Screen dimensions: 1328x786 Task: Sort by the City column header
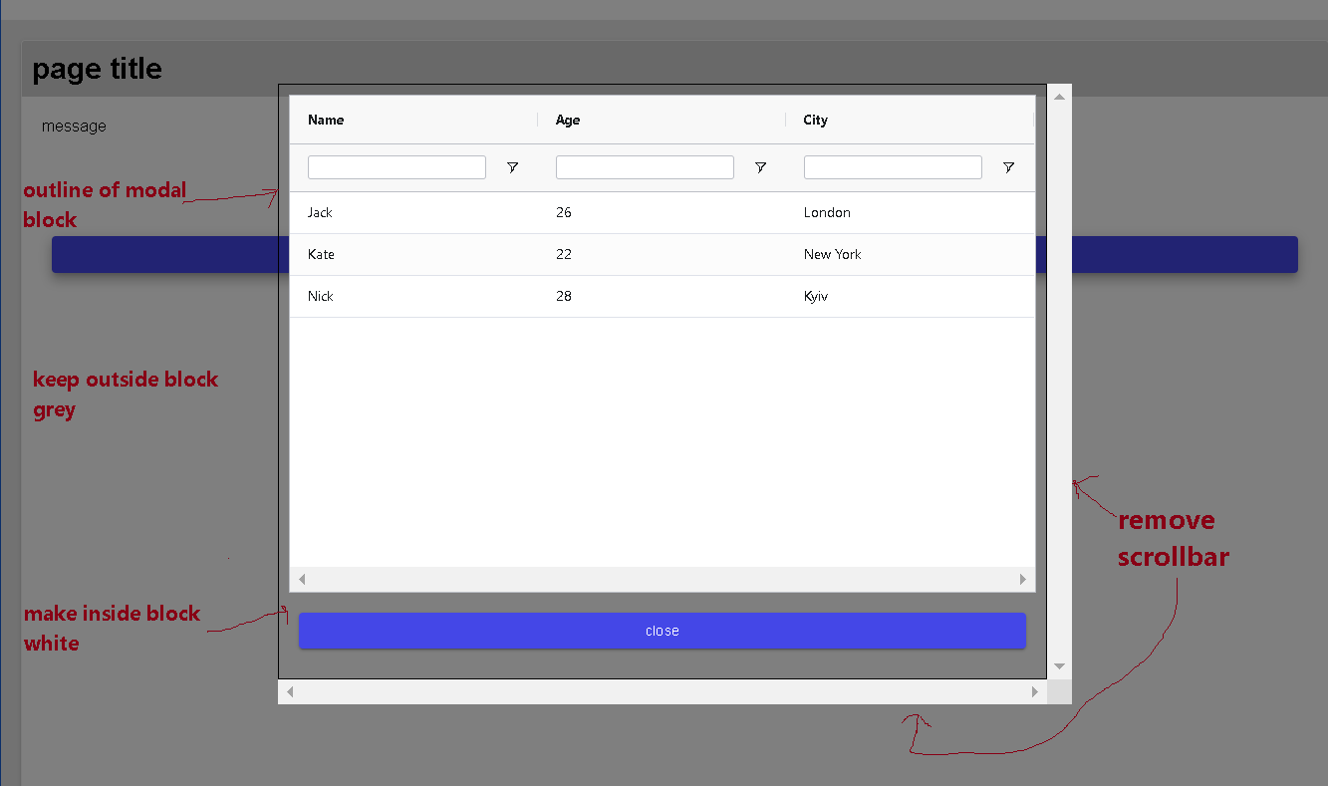tap(910, 120)
